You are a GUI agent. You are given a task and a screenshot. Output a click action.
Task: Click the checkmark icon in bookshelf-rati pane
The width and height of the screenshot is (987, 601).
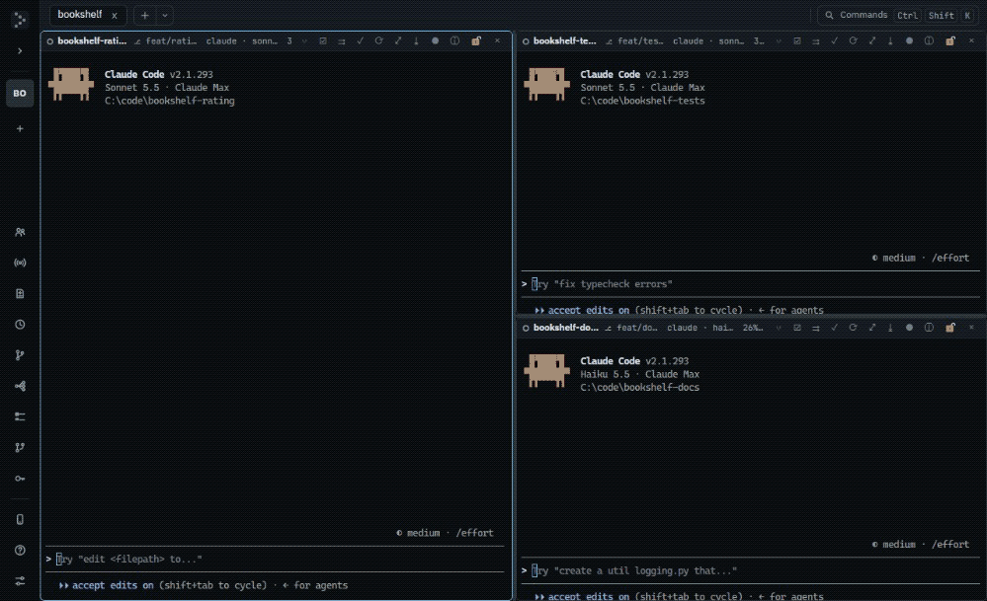360,40
